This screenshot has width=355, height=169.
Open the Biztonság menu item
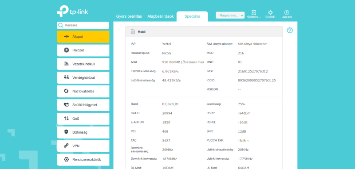(83, 132)
